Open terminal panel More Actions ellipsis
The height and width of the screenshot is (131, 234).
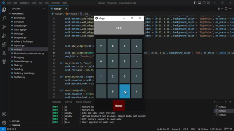coord(222,102)
